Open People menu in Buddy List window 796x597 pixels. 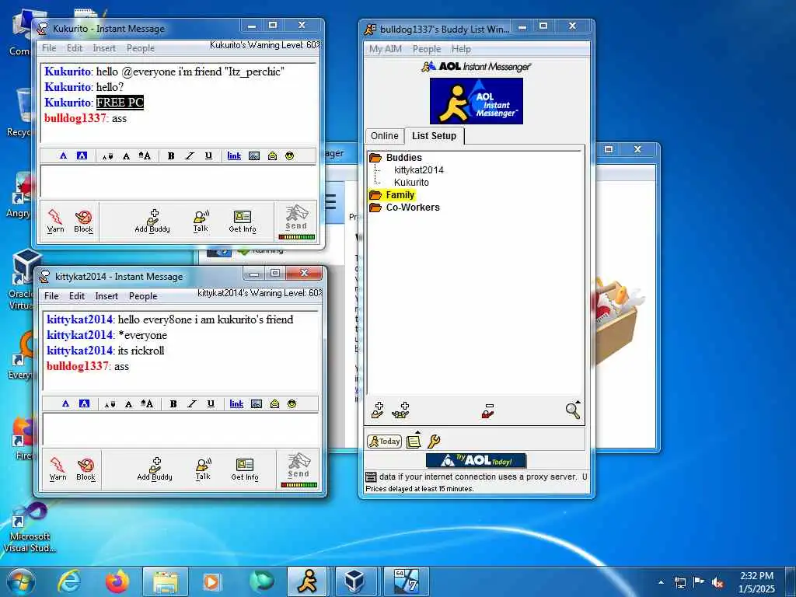click(x=427, y=49)
